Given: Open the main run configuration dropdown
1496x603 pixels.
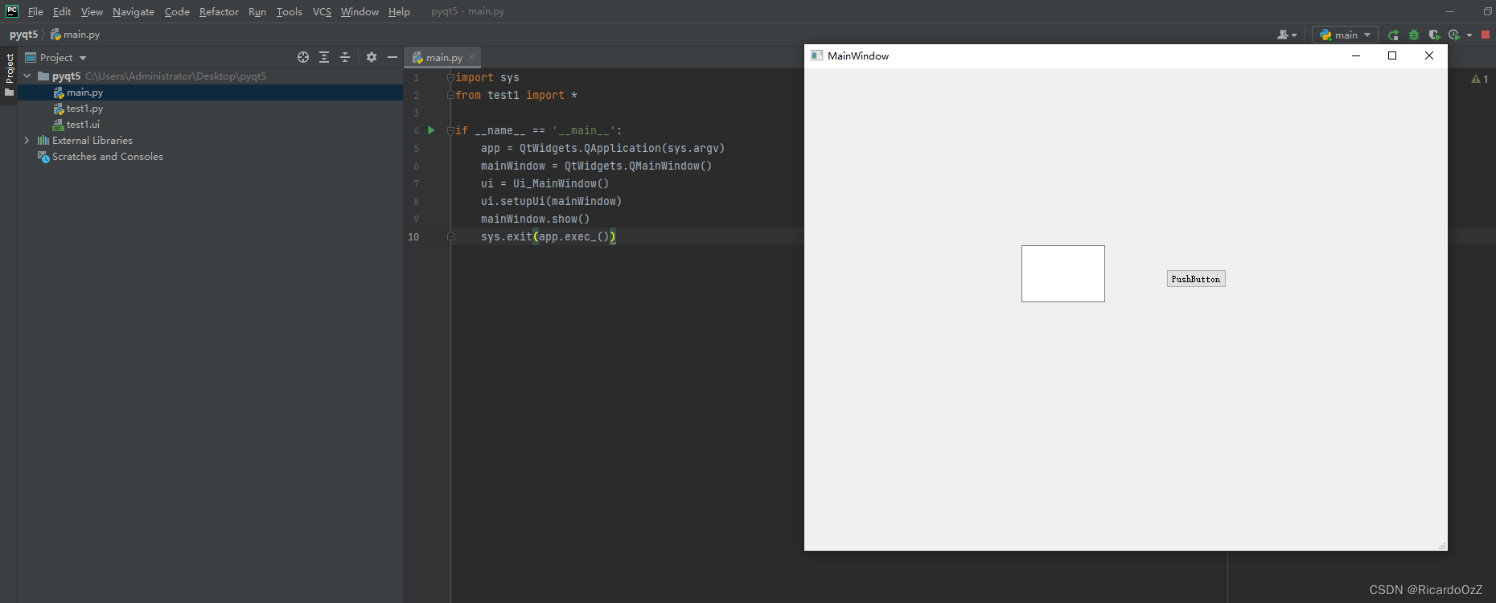Looking at the screenshot, I should [x=1345, y=35].
